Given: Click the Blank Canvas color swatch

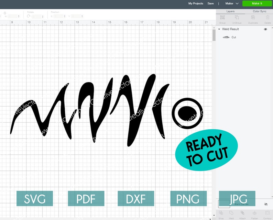Looking at the screenshot, I should click(x=224, y=204).
